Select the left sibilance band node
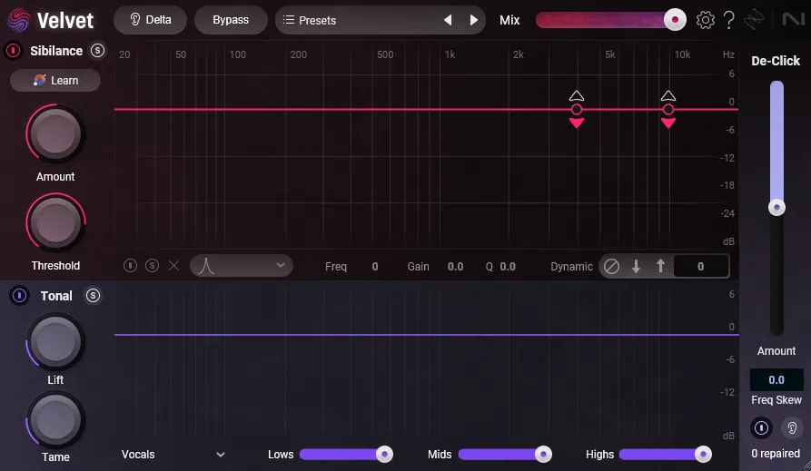Image resolution: width=811 pixels, height=471 pixels. tap(576, 109)
